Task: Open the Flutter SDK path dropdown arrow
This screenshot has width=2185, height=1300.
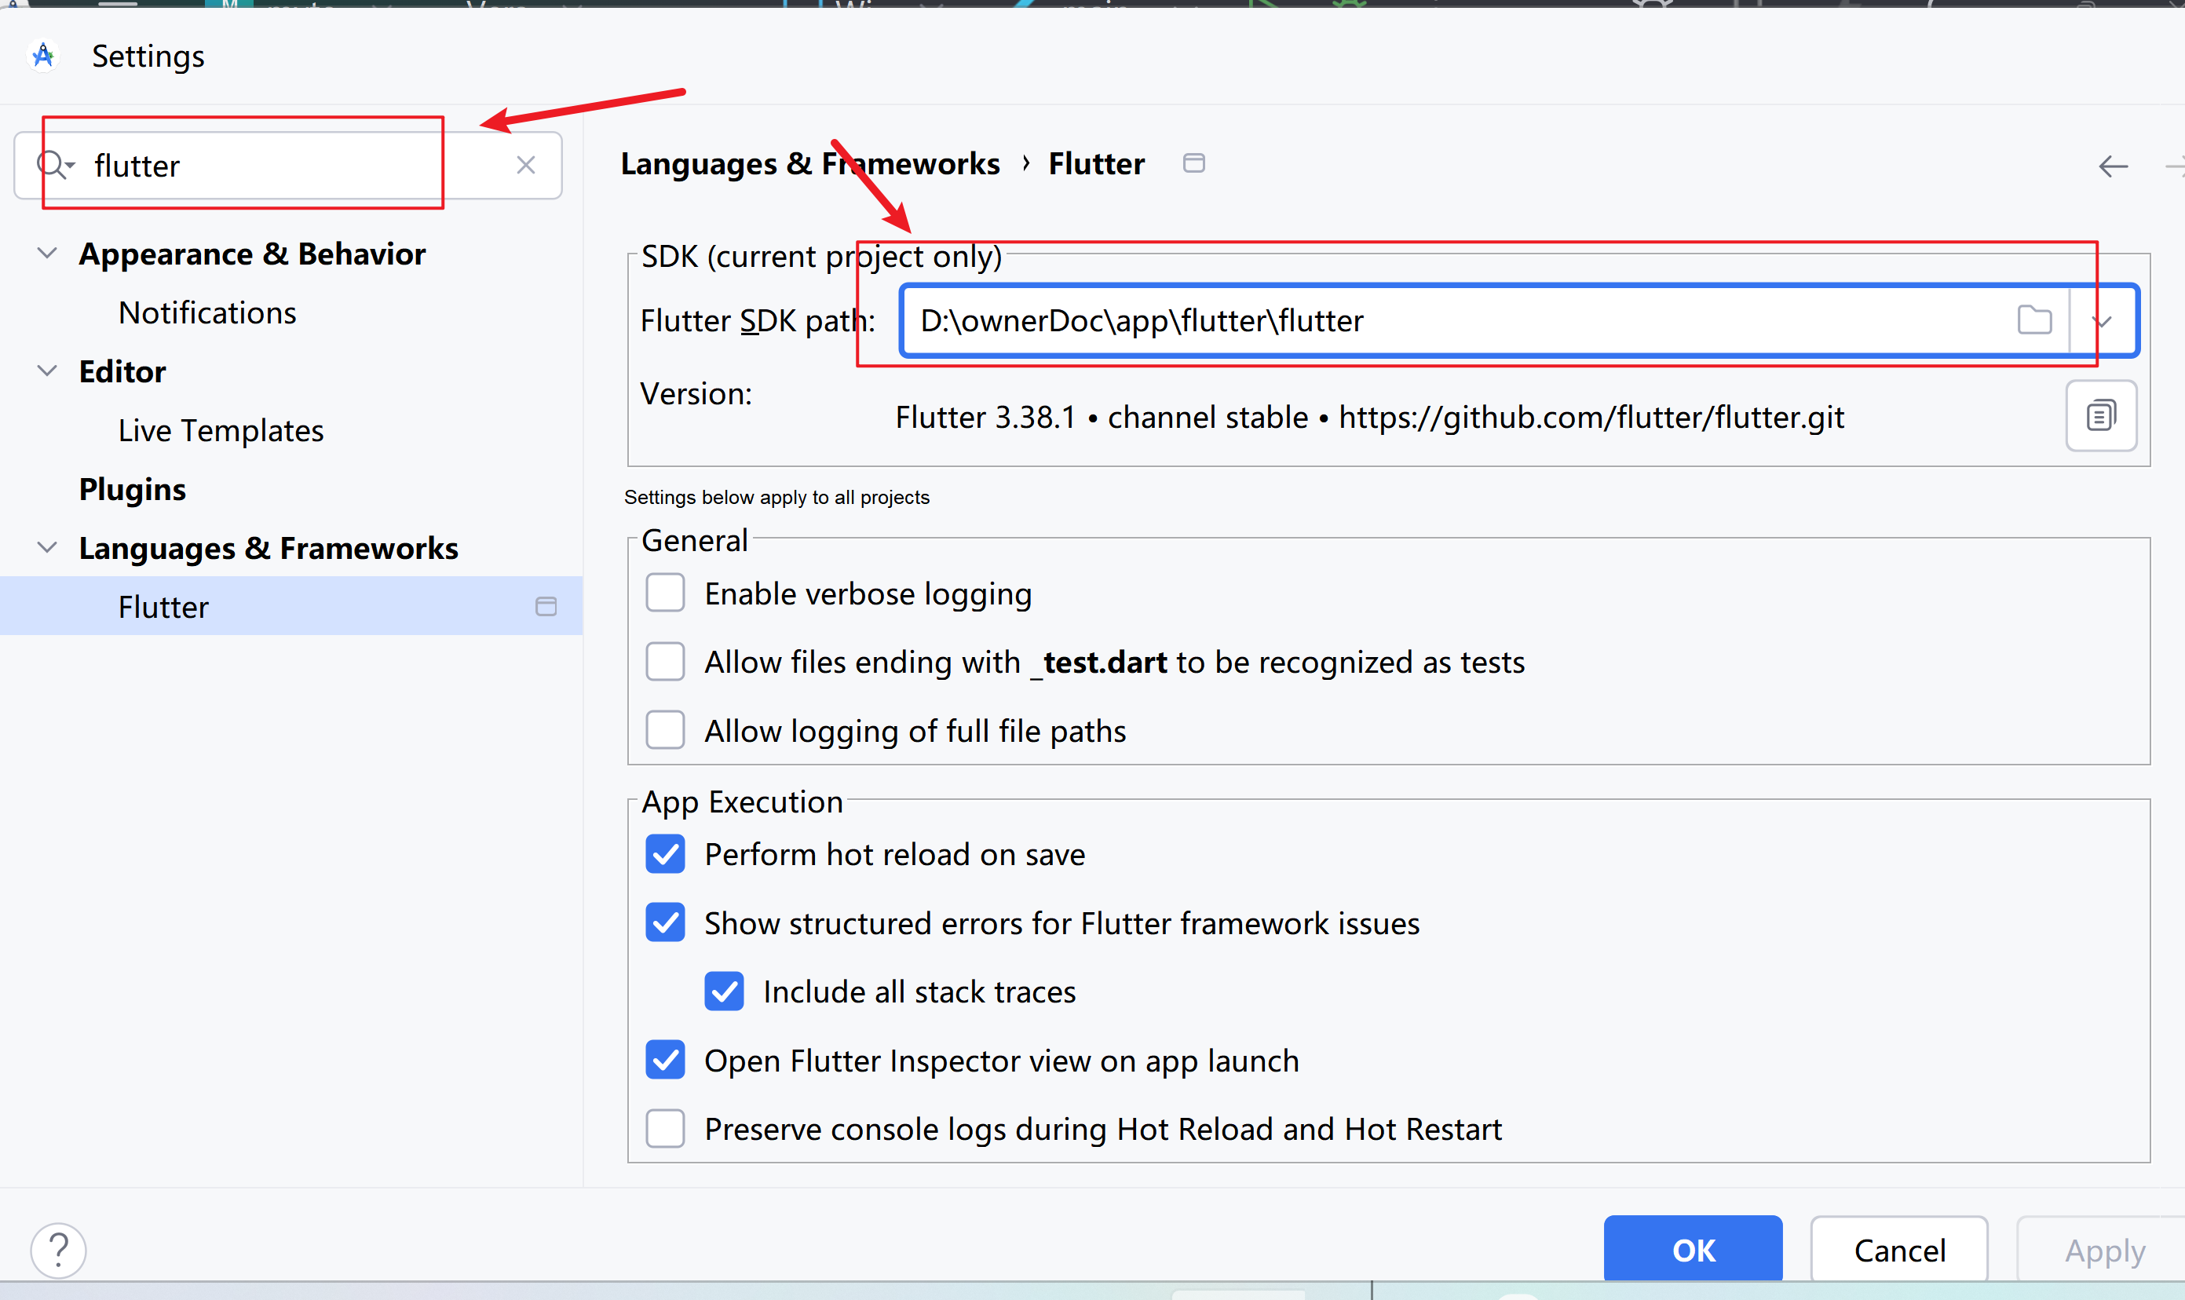Action: [2102, 320]
